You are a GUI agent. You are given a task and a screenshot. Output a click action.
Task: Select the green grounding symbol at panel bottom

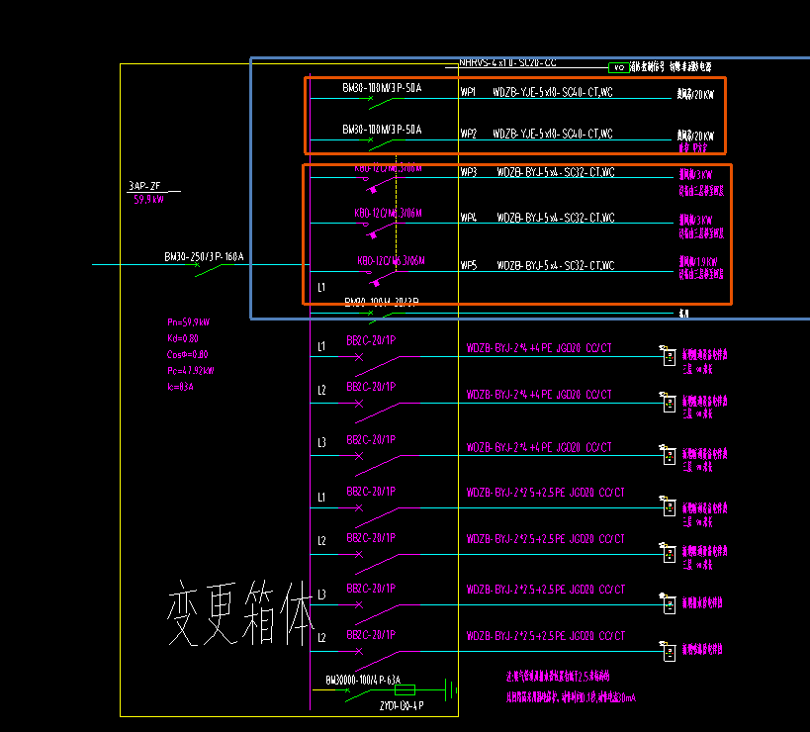point(451,689)
